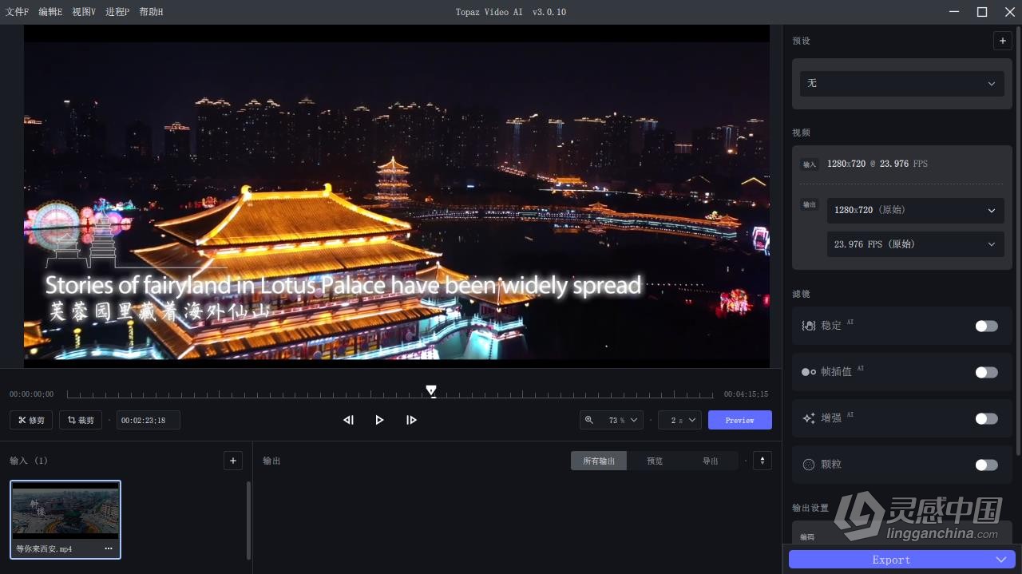This screenshot has height=574, width=1022.
Task: Click the magnifier zoom icon above the Preview button
Action: [590, 419]
